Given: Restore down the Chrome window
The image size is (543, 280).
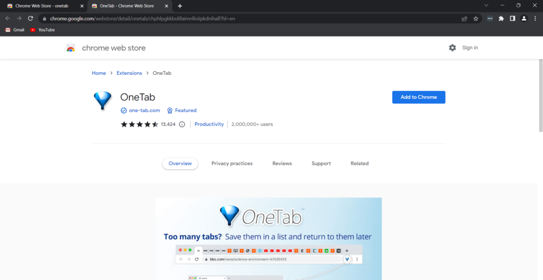Looking at the screenshot, I should coord(518,5).
